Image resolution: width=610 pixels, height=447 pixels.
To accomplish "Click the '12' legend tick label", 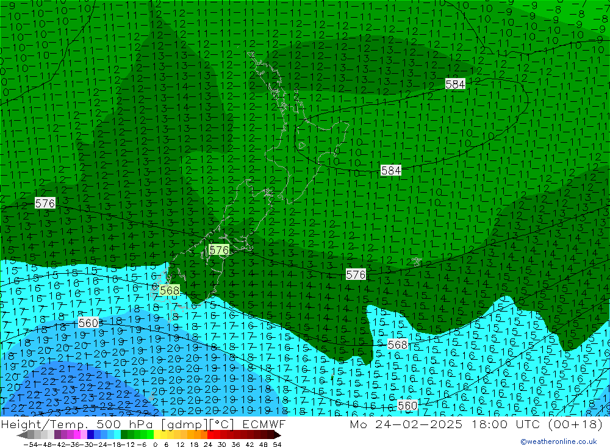I will [x=180, y=445].
